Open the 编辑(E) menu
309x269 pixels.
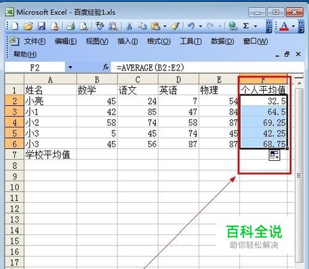(66, 41)
